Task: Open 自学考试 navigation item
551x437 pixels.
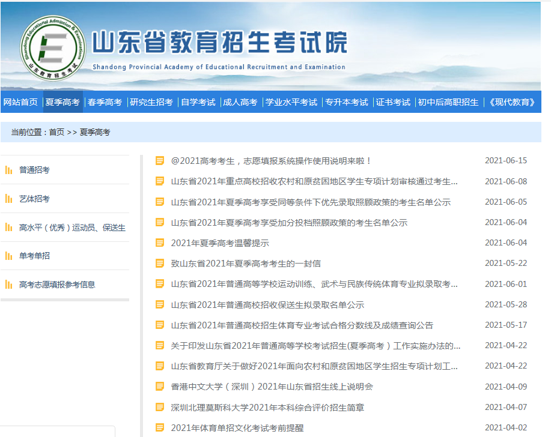Action: point(198,102)
